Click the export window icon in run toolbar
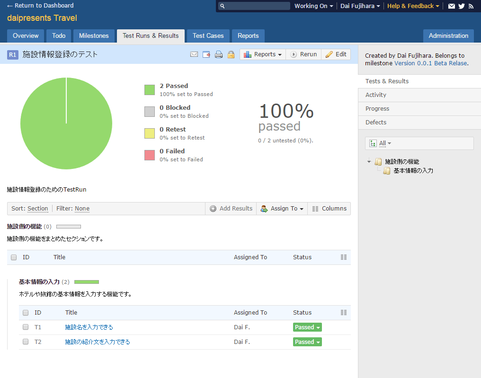The height and width of the screenshot is (378, 481). coord(206,54)
